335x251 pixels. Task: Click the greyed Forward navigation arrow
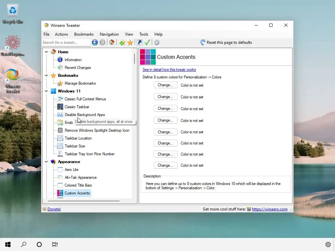pos(102,42)
